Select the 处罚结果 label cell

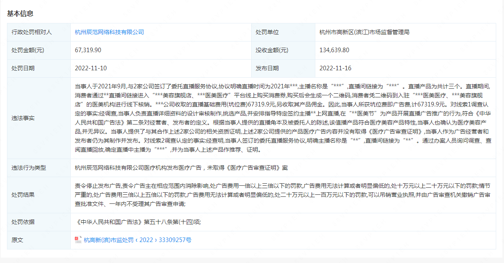coord(39,195)
